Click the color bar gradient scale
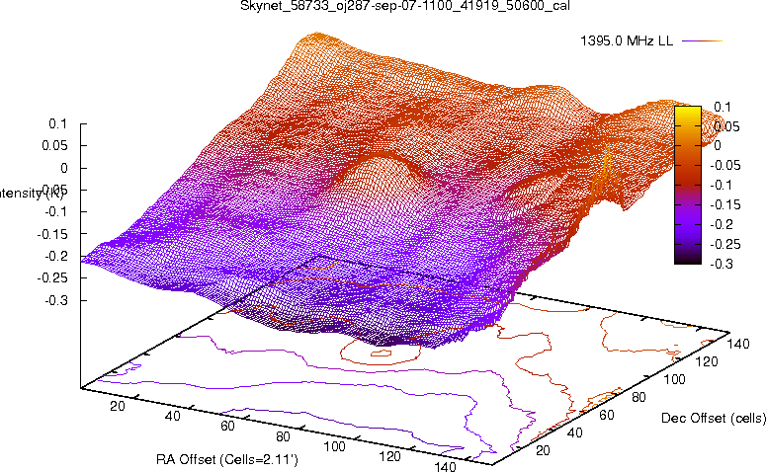 coord(687,185)
